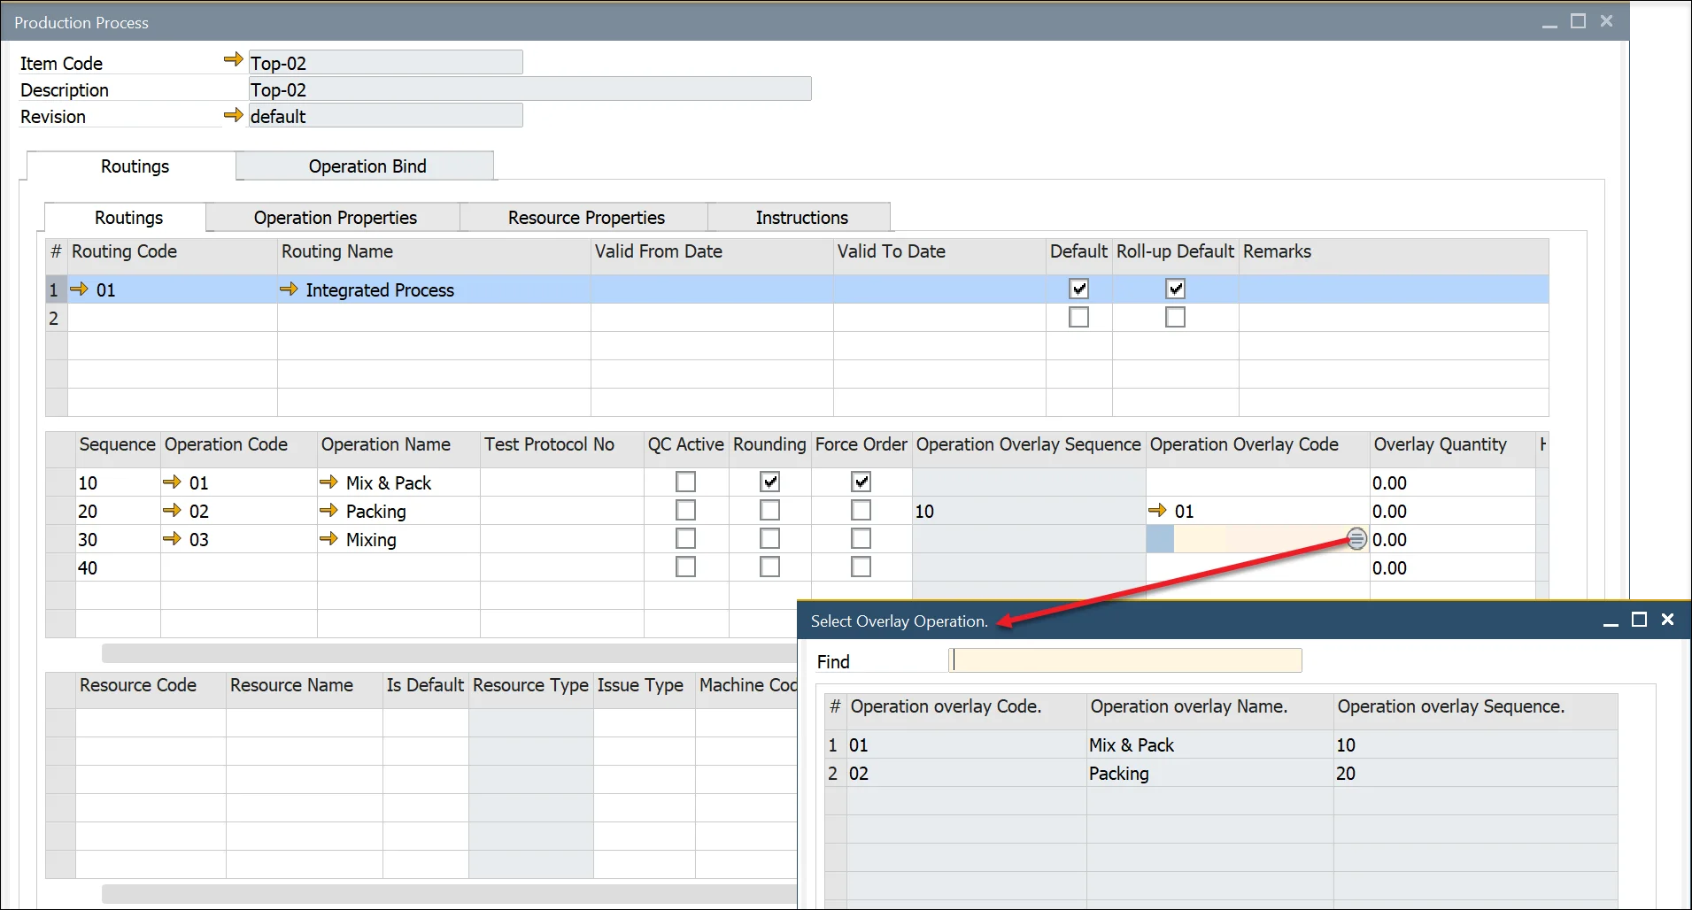Viewport: 1692px width, 910px height.
Task: Enable QC Active for sequence 10
Action: pos(685,482)
